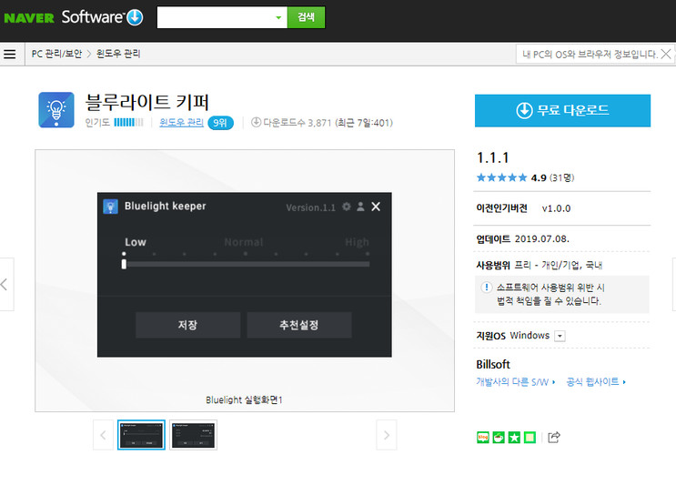Click the Bluelight keeper title icon
Screen dimensions: 676x485
[110, 207]
